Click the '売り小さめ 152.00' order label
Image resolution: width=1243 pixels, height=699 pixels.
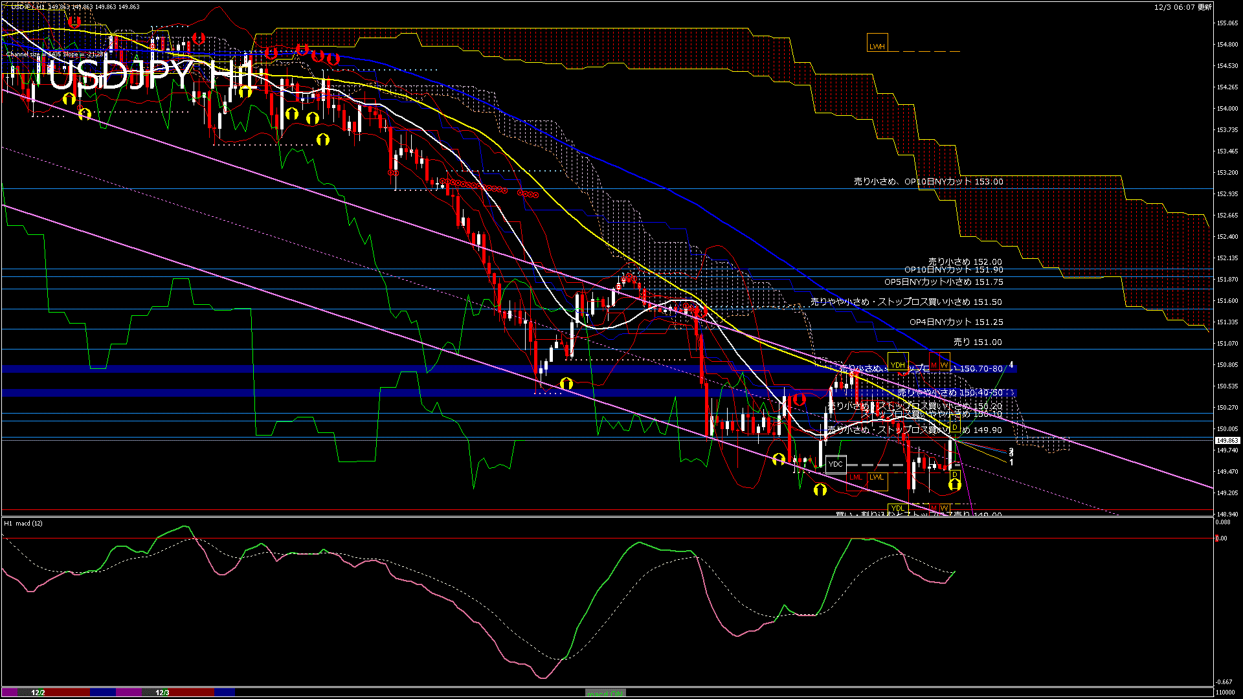pyautogui.click(x=965, y=261)
